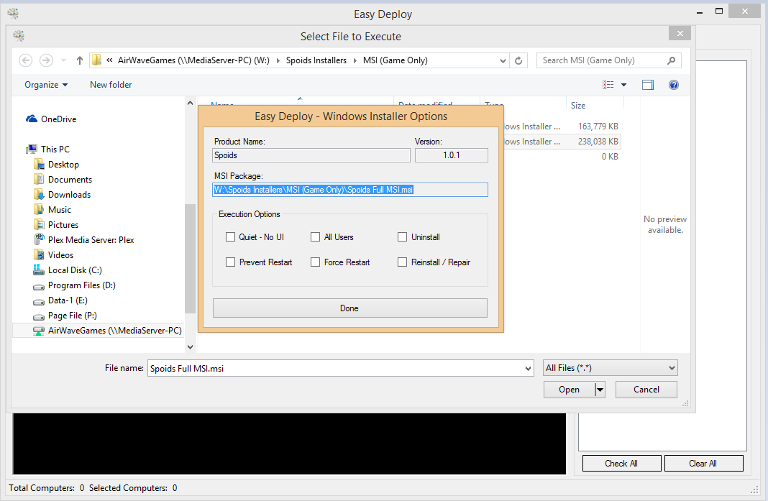
Task: Click the MSI Package path field
Action: point(349,190)
